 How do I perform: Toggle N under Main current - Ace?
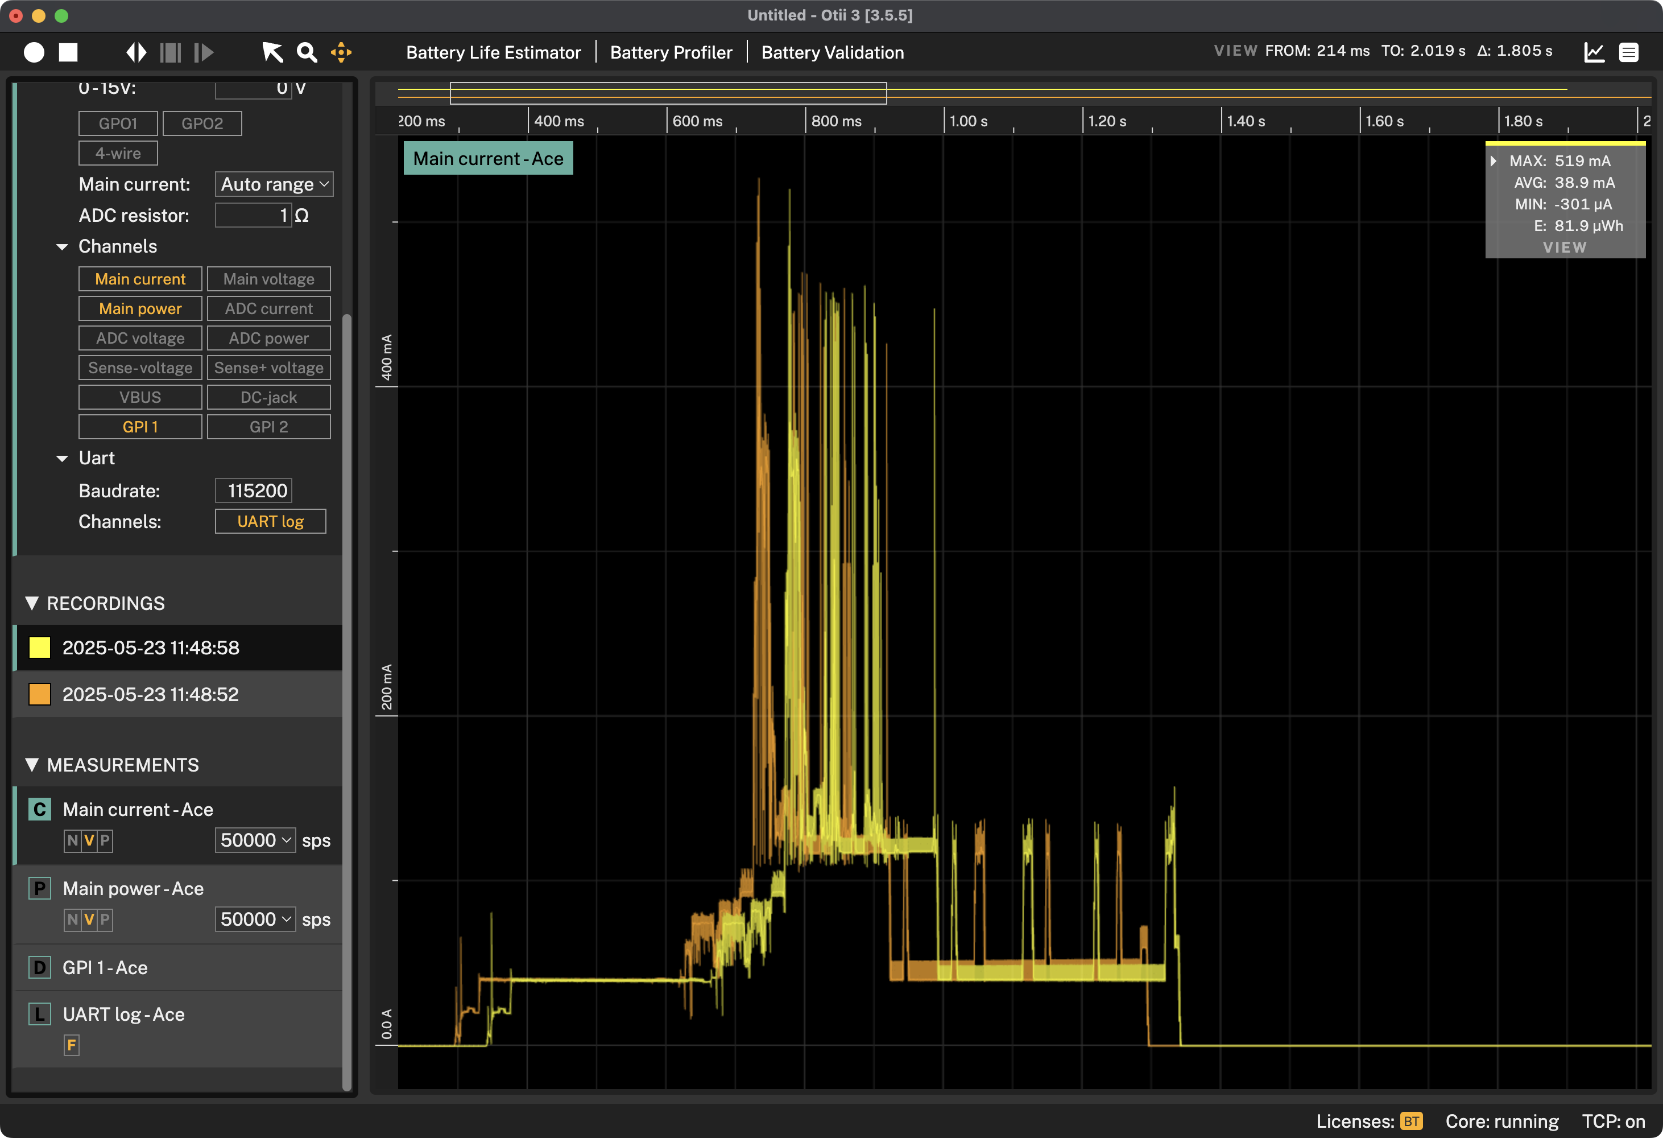72,840
